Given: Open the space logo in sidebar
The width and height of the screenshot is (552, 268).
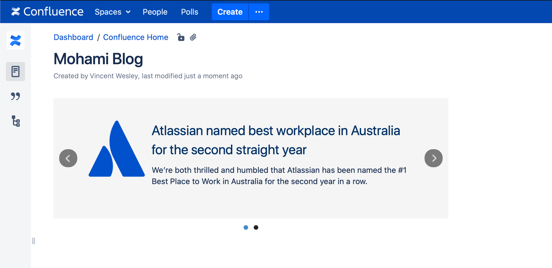Looking at the screenshot, I should coord(16,40).
